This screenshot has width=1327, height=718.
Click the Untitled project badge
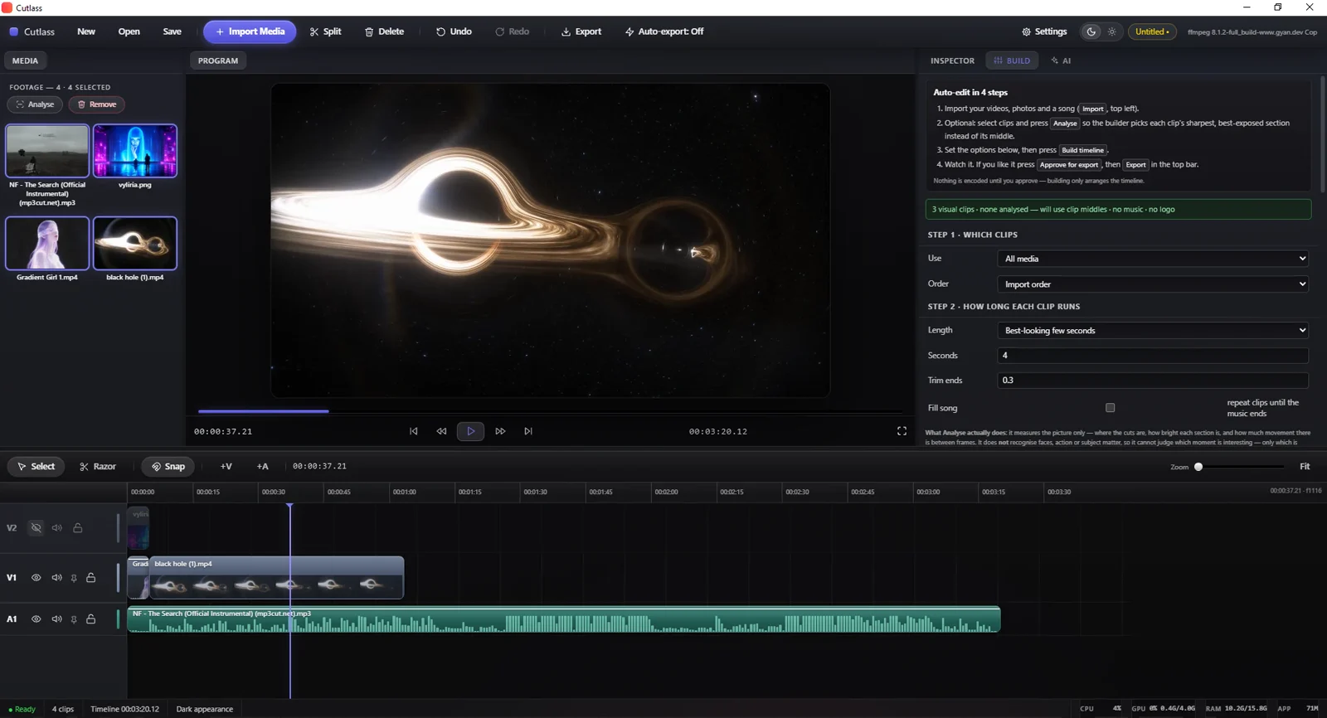pyautogui.click(x=1152, y=32)
